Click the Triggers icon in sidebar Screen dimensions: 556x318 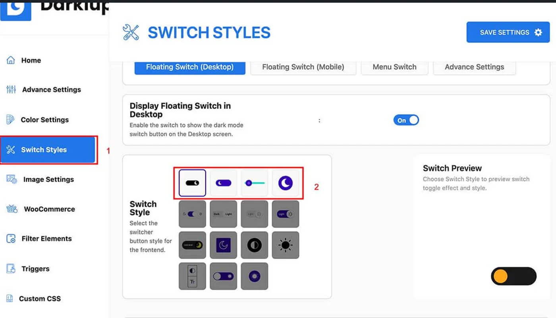pyautogui.click(x=11, y=269)
